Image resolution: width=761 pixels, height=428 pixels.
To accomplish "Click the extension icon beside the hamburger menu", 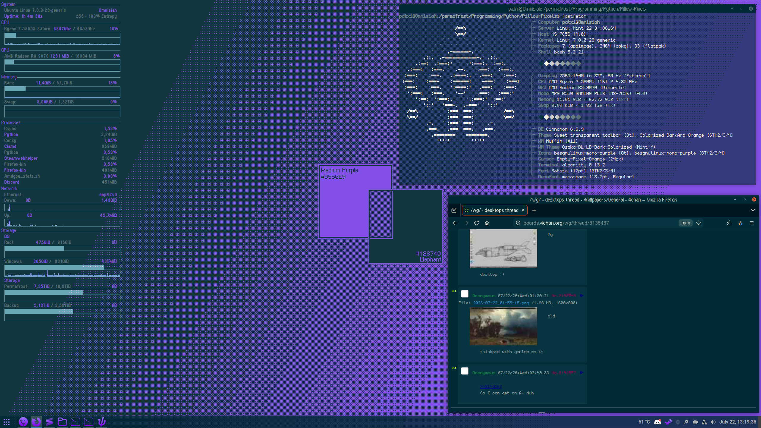I will point(740,223).
